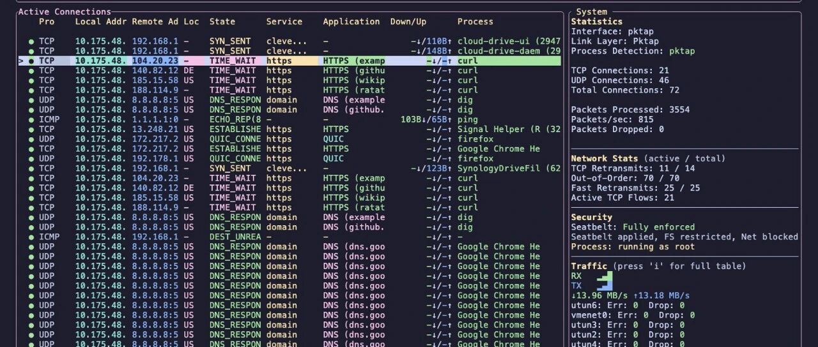Viewport: 818px width, 347px height.
Task: Select the 'ping' process entry
Action: coord(468,119)
